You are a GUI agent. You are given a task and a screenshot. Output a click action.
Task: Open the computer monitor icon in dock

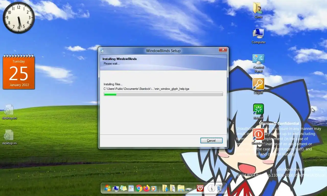(x=115, y=188)
